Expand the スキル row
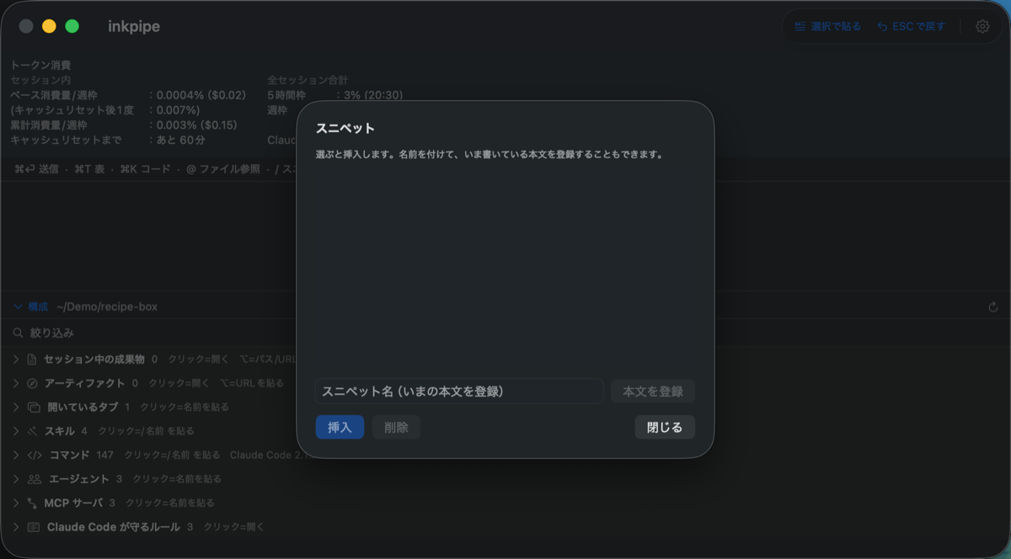1011x559 pixels. point(16,431)
